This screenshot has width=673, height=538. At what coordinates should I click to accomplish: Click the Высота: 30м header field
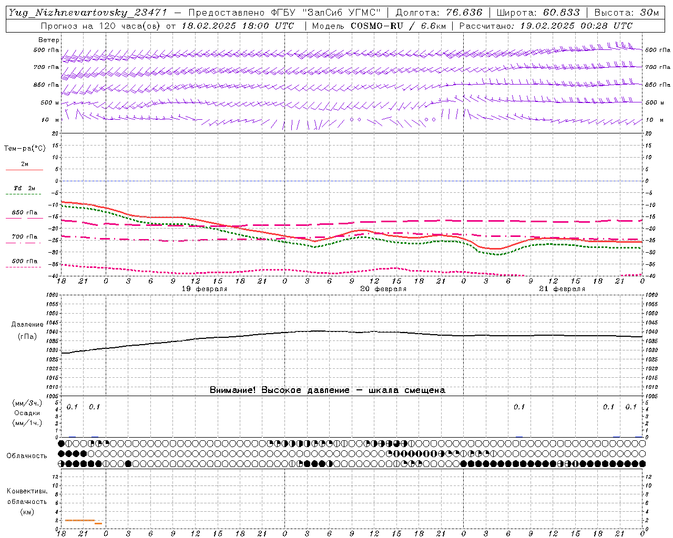[626, 13]
